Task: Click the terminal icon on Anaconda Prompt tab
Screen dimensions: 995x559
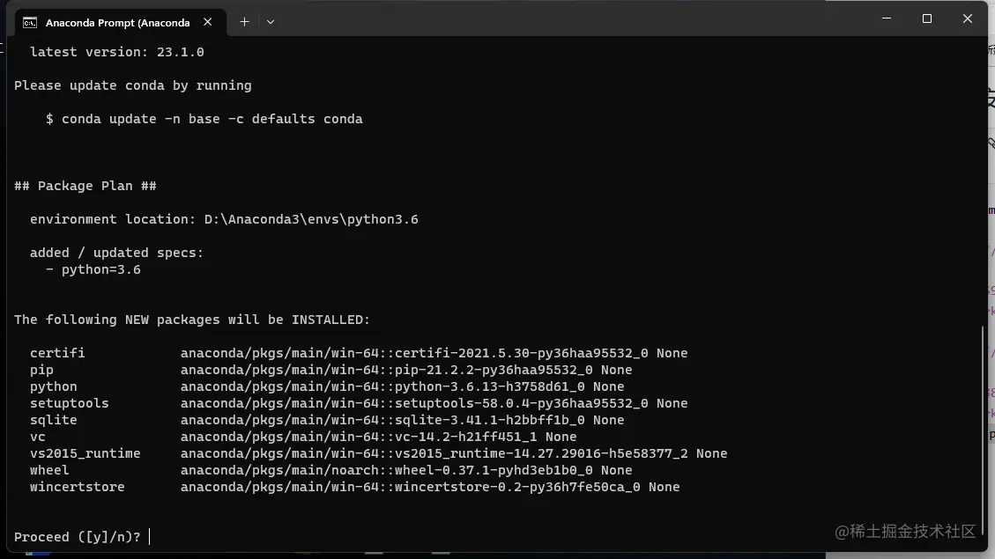Action: pos(30,23)
